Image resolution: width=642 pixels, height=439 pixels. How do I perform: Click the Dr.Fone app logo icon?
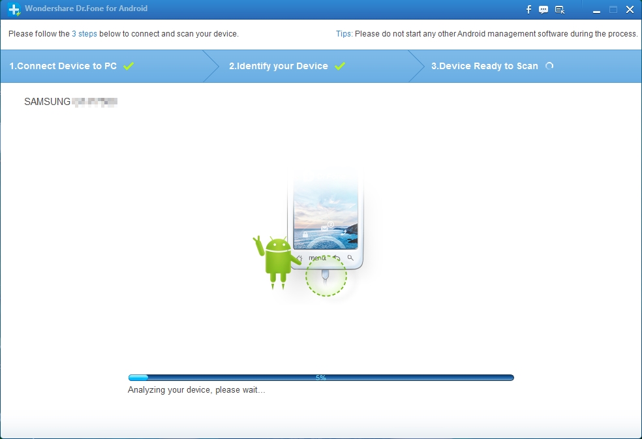coord(14,9)
